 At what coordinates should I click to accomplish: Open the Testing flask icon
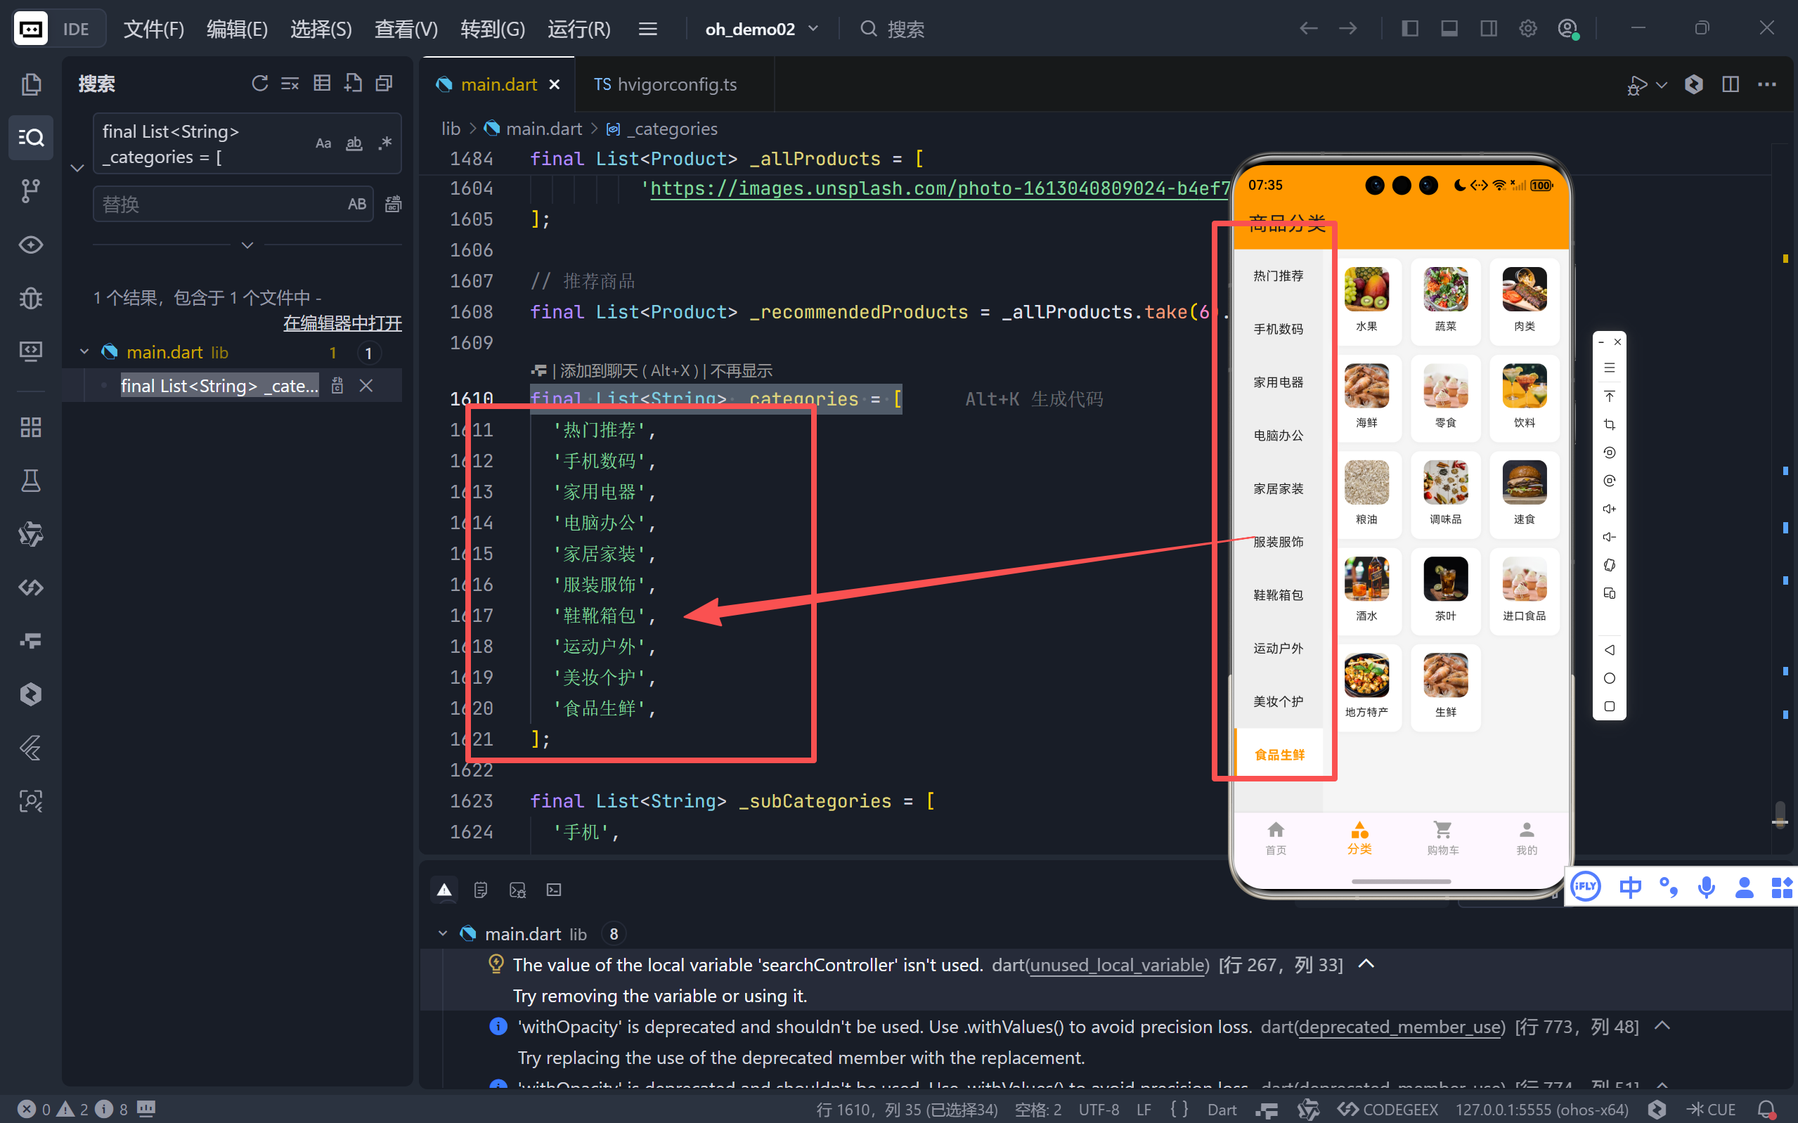point(30,481)
